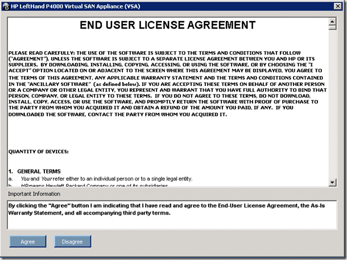This screenshot has width=347, height=260.
Task: Click the license scrollbar down arrow
Action: click(x=332, y=182)
